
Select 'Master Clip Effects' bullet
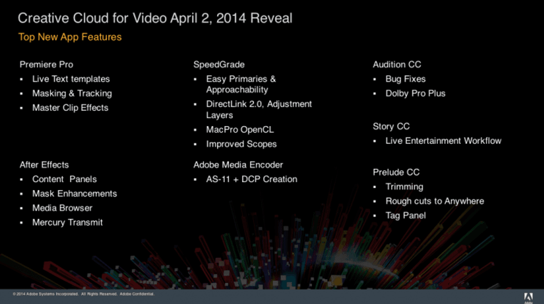tap(70, 108)
